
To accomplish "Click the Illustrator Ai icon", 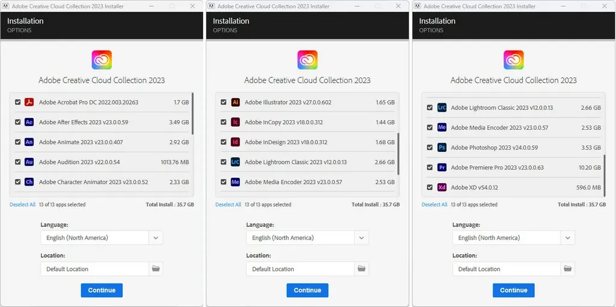I will pos(235,102).
